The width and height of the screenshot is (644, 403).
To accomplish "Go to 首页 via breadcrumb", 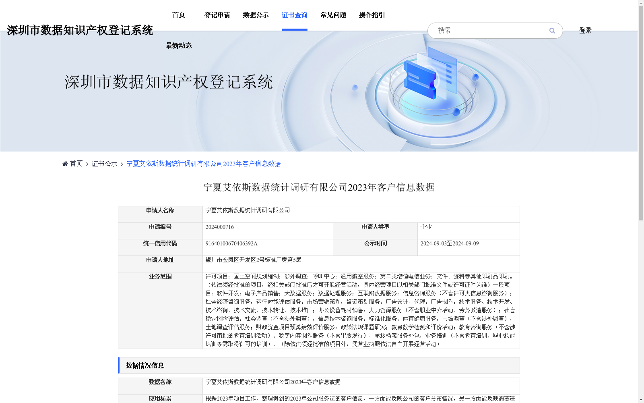I will pyautogui.click(x=76, y=164).
